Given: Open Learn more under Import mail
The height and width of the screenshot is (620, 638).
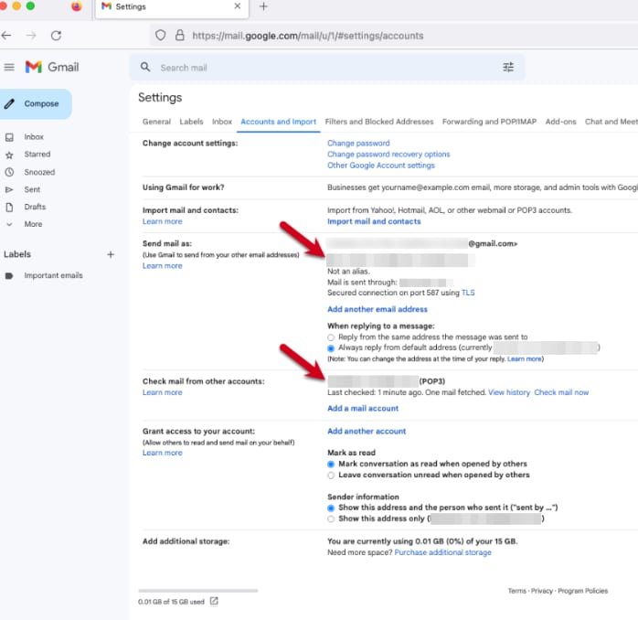Looking at the screenshot, I should (x=163, y=221).
